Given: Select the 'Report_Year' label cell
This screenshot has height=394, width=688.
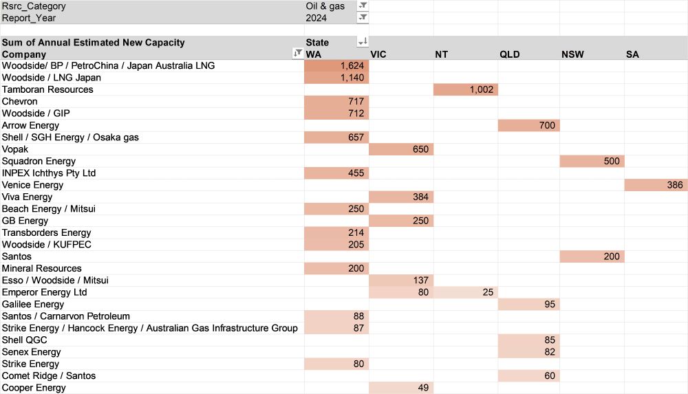Looking at the screenshot, I should [x=152, y=18].
